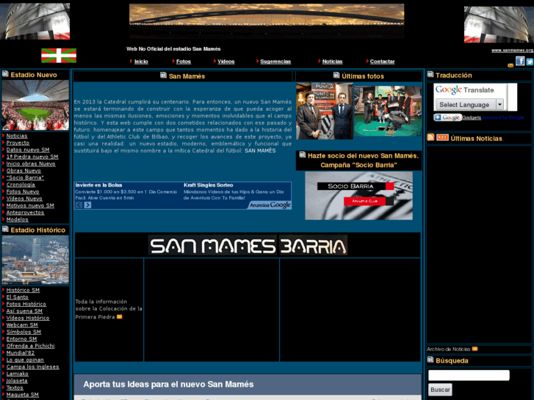534x400 pixels.
Task: Click the top center stadium panorama banner
Action: point(267,21)
